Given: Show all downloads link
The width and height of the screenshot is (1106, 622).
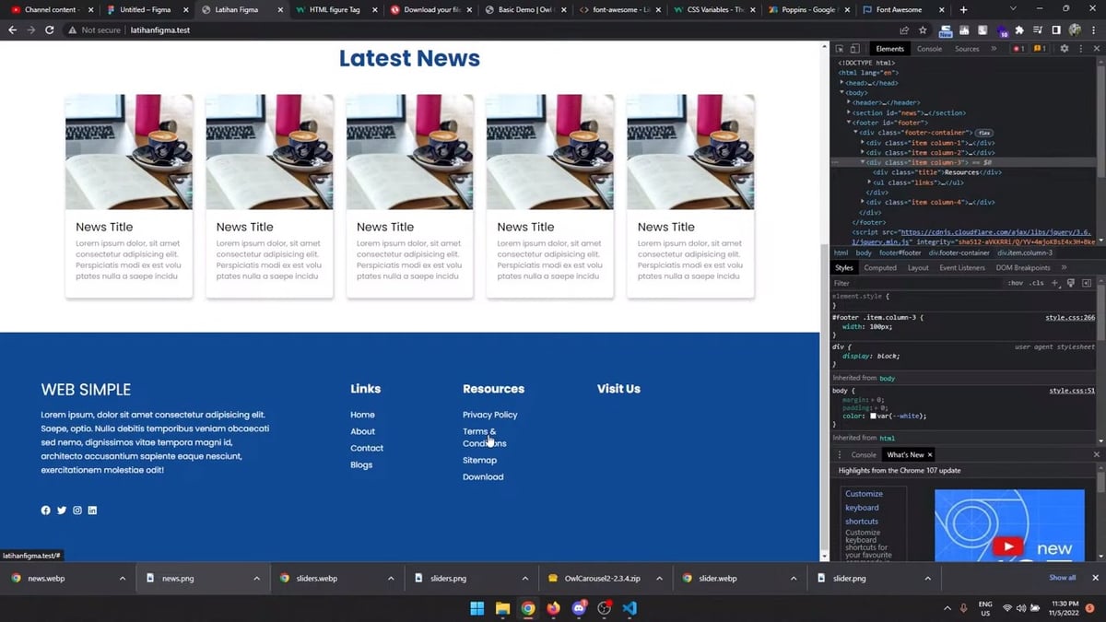Looking at the screenshot, I should click(x=1062, y=578).
